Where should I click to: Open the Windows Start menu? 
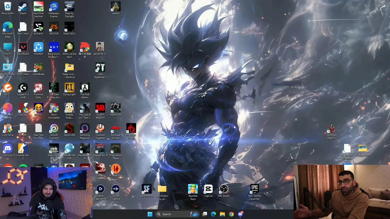[150, 214]
